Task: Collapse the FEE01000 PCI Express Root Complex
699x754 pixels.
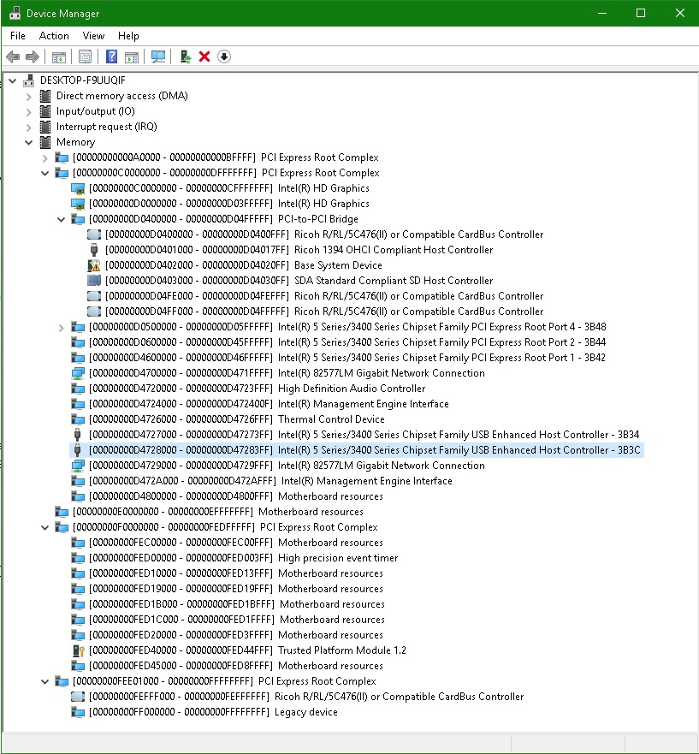Action: pyautogui.click(x=44, y=681)
